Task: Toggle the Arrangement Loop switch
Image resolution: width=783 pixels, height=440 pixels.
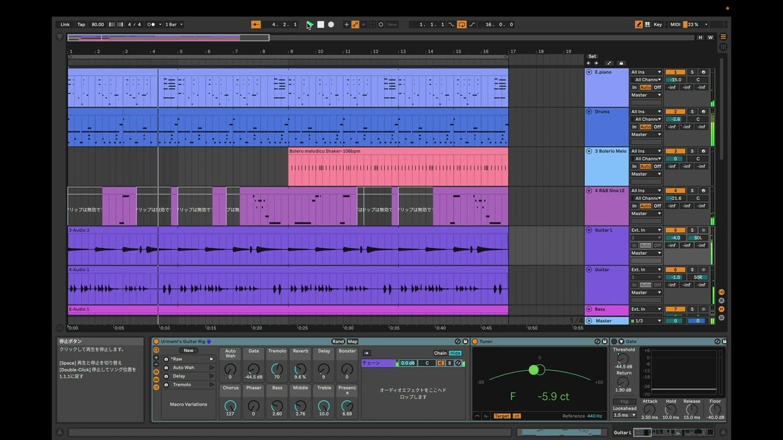Action: (x=462, y=24)
